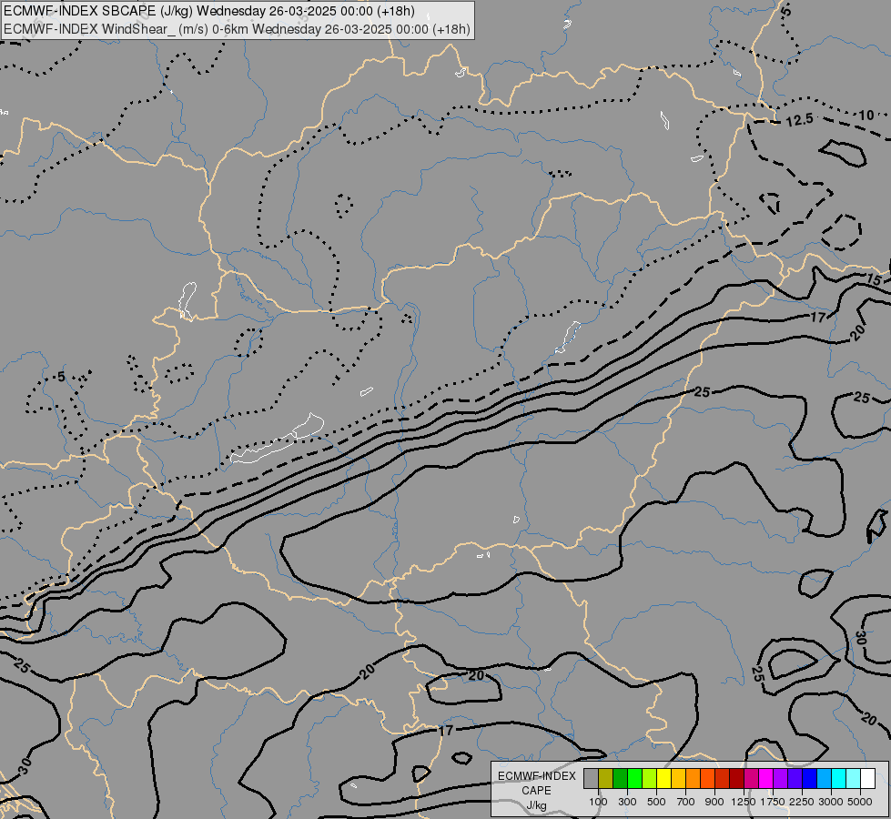The width and height of the screenshot is (891, 819).
Task: Click the legend label 2250
Action: click(802, 802)
